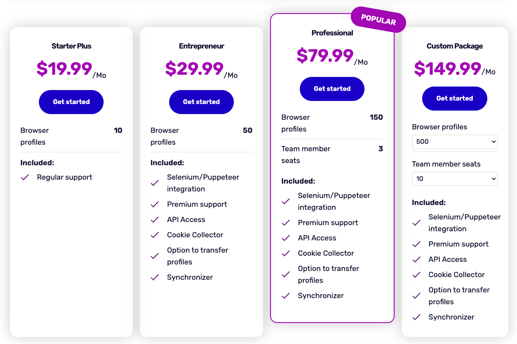Click Entrepreneur's Selenium/Puppeteer integration checkmark
The image size is (517, 344).
pos(155,183)
